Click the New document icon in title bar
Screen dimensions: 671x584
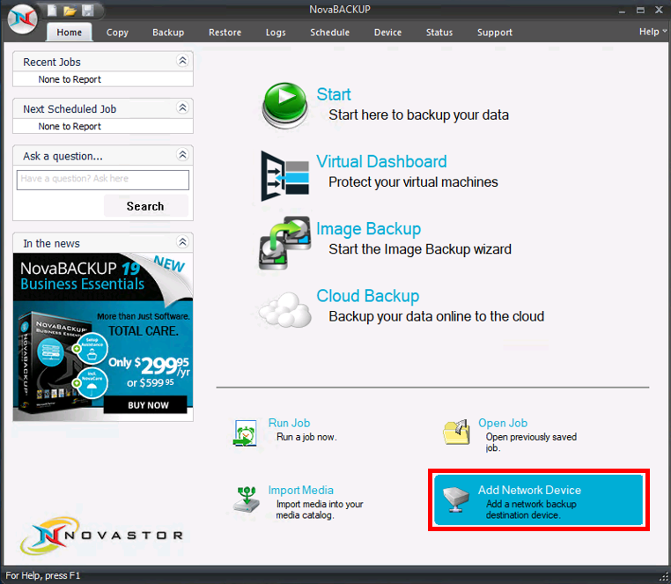pyautogui.click(x=53, y=11)
